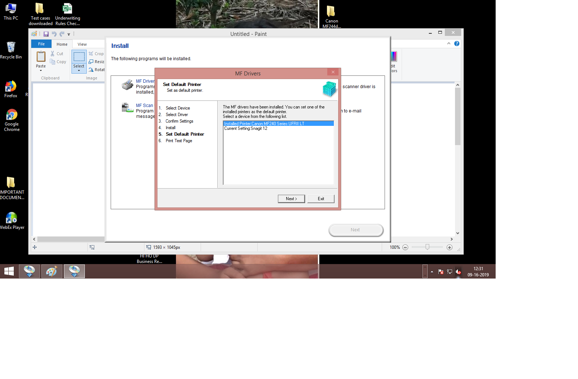Click Redo in Paint quick access toolbar
The width and height of the screenshot is (578, 379).
tap(62, 34)
